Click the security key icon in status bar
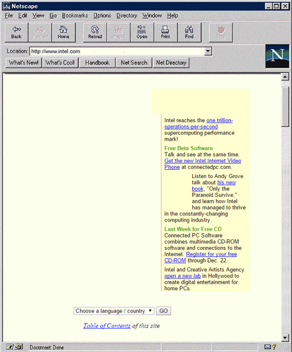The height and width of the screenshot is (352, 292). [x=15, y=347]
